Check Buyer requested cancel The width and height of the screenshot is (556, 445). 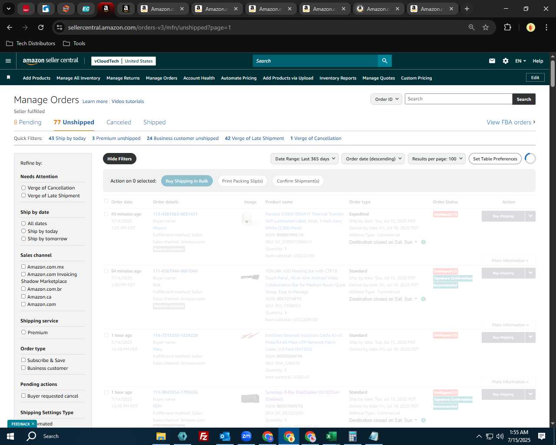tap(23, 396)
